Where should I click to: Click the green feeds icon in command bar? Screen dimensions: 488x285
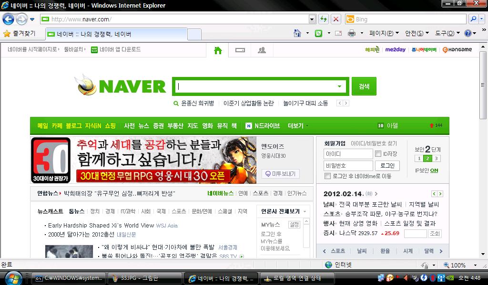coord(318,33)
